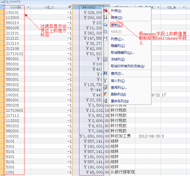
Task: Select 取消对所有列的冻结(A) menu entry
Action: pyautogui.click(x=127, y=66)
